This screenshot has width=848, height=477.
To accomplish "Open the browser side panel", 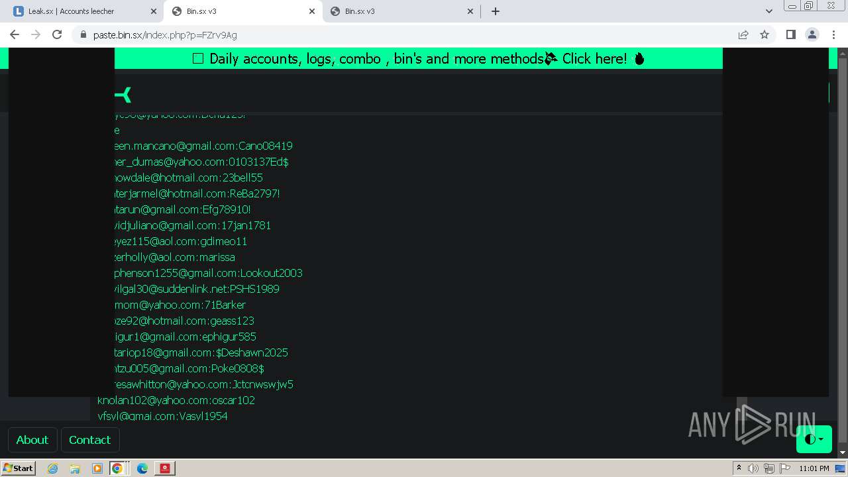I will (x=790, y=34).
